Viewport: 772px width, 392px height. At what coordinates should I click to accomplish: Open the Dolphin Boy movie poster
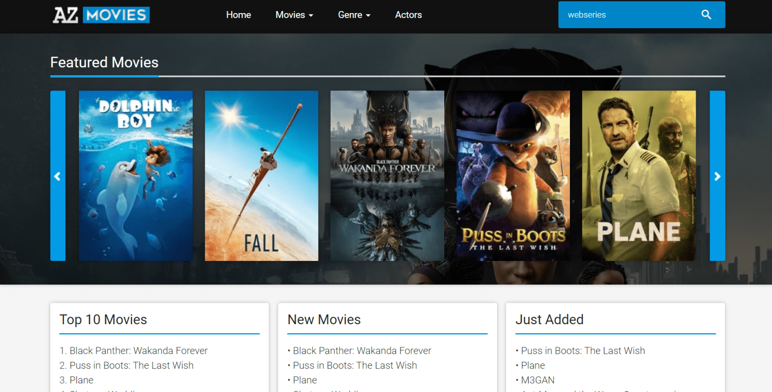coord(135,176)
